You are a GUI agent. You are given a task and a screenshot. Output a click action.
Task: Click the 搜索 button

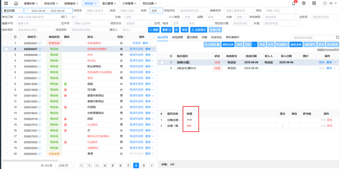pos(154,30)
